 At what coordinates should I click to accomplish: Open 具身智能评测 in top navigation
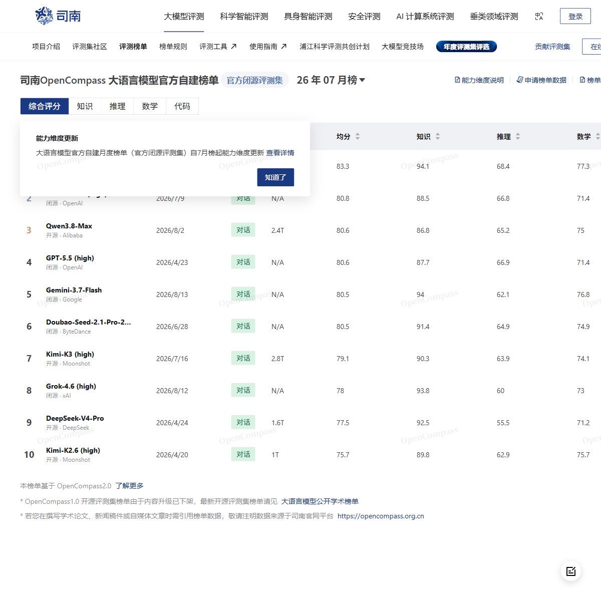tap(308, 17)
